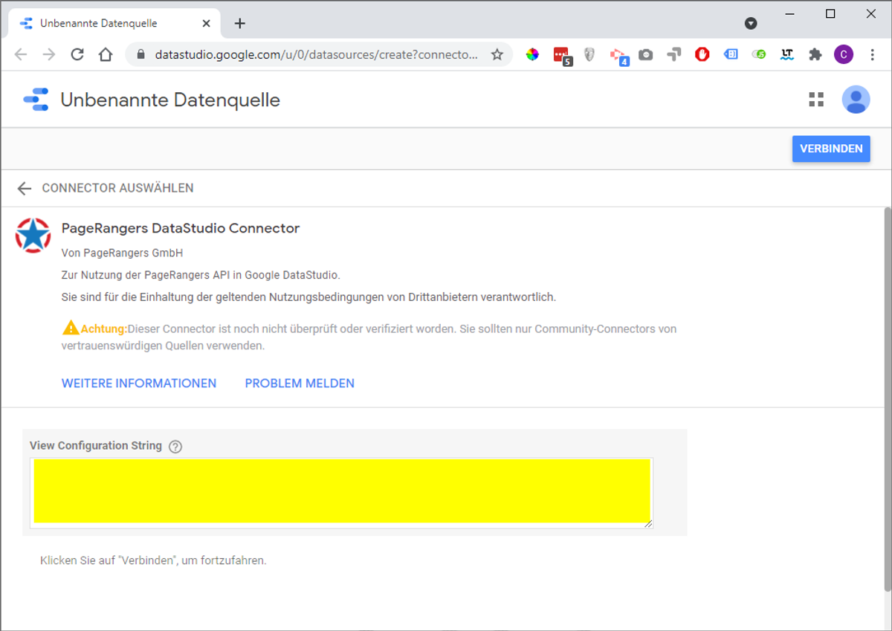Open the Extensions puzzle menu
Screen dimensions: 892x631
(815, 54)
